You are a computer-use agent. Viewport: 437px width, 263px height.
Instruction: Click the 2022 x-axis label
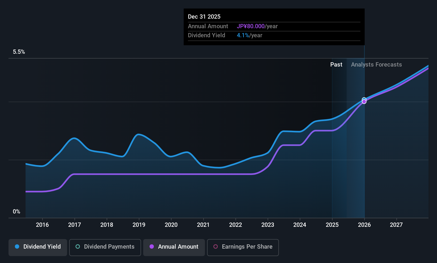pos(236,225)
